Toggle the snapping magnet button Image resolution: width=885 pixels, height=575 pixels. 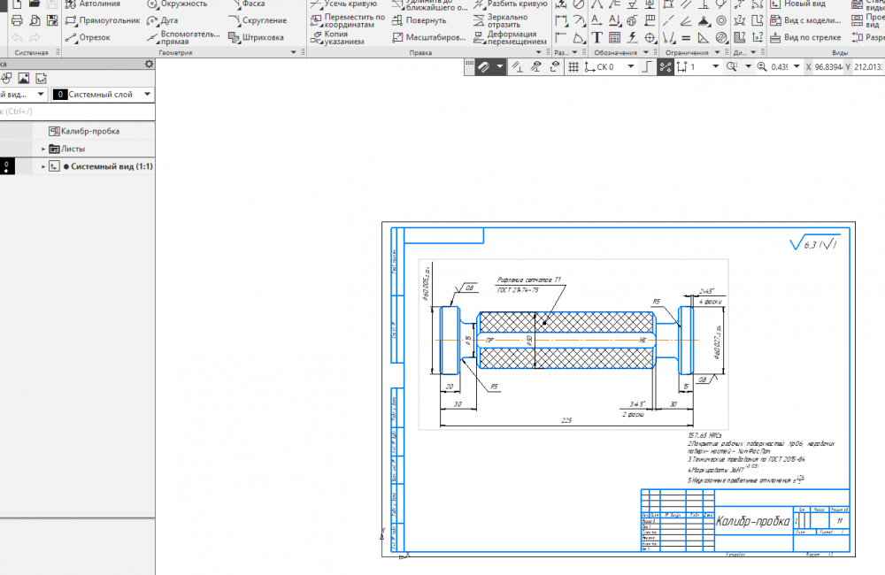(x=484, y=67)
